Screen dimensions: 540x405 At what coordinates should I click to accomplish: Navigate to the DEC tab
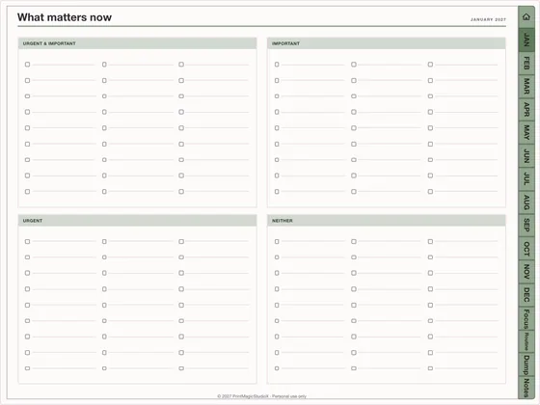(526, 294)
